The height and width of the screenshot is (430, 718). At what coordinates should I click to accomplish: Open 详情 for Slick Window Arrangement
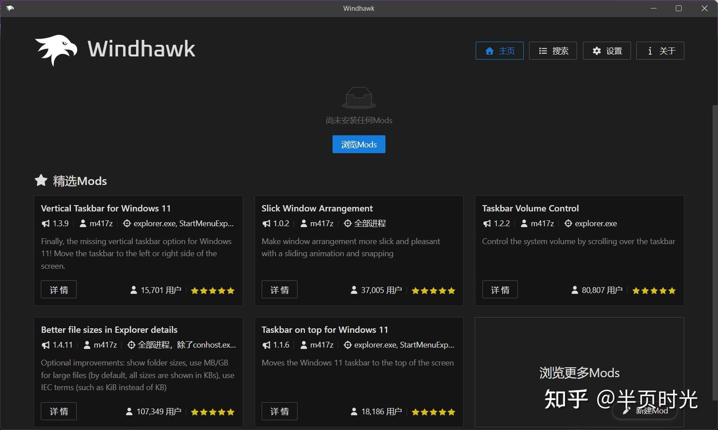tap(279, 290)
